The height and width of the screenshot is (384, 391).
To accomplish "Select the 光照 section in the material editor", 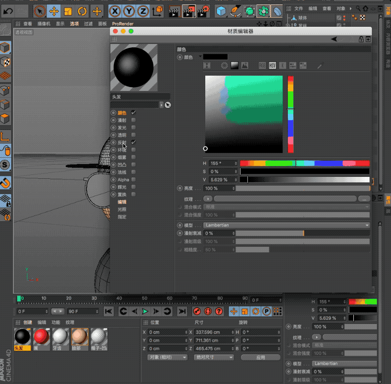I will 122,209.
